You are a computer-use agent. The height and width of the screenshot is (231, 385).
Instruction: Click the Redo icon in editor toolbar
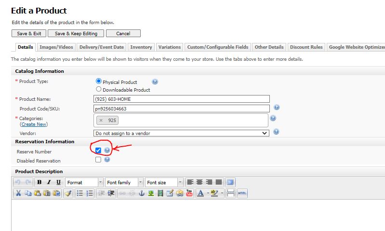click(28, 182)
